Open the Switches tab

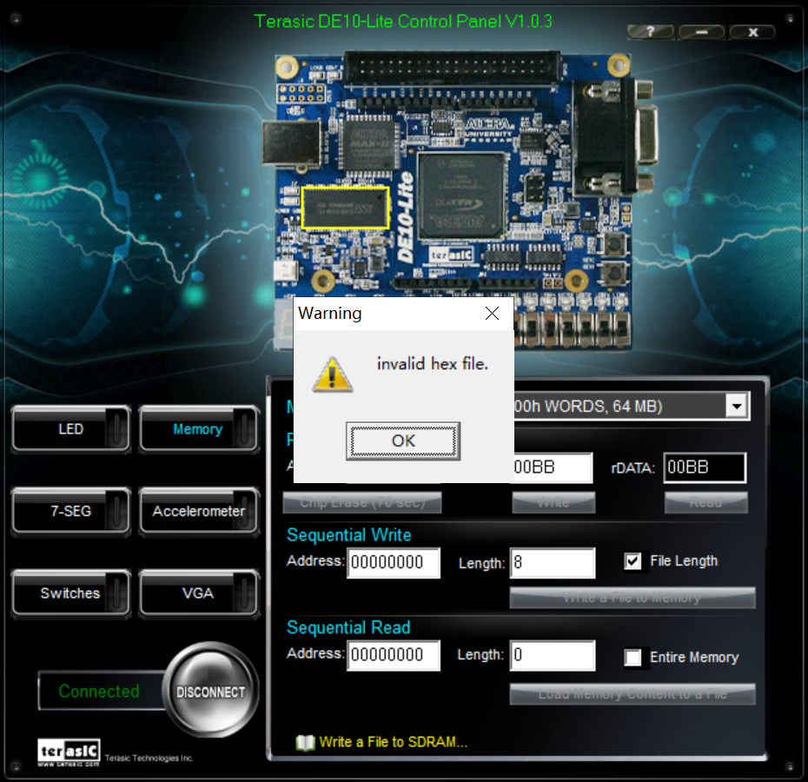(71, 593)
